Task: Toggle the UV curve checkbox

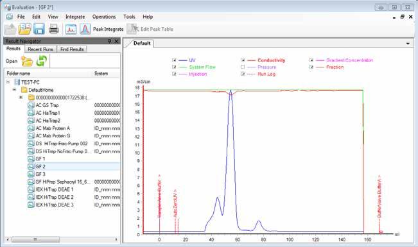Action: click(x=174, y=60)
